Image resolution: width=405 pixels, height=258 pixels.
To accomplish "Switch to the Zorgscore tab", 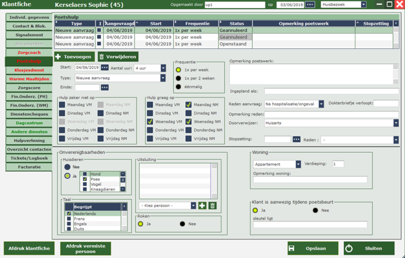I will click(29, 88).
